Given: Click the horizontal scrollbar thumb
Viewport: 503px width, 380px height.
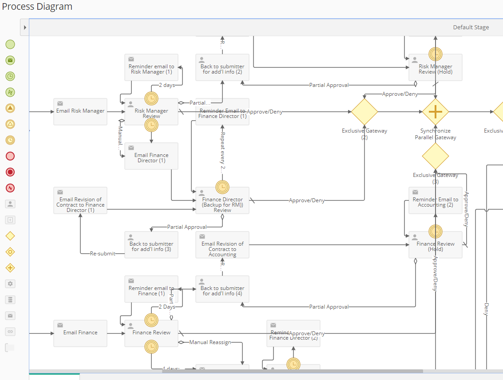Looking at the screenshot, I should coord(292,371).
